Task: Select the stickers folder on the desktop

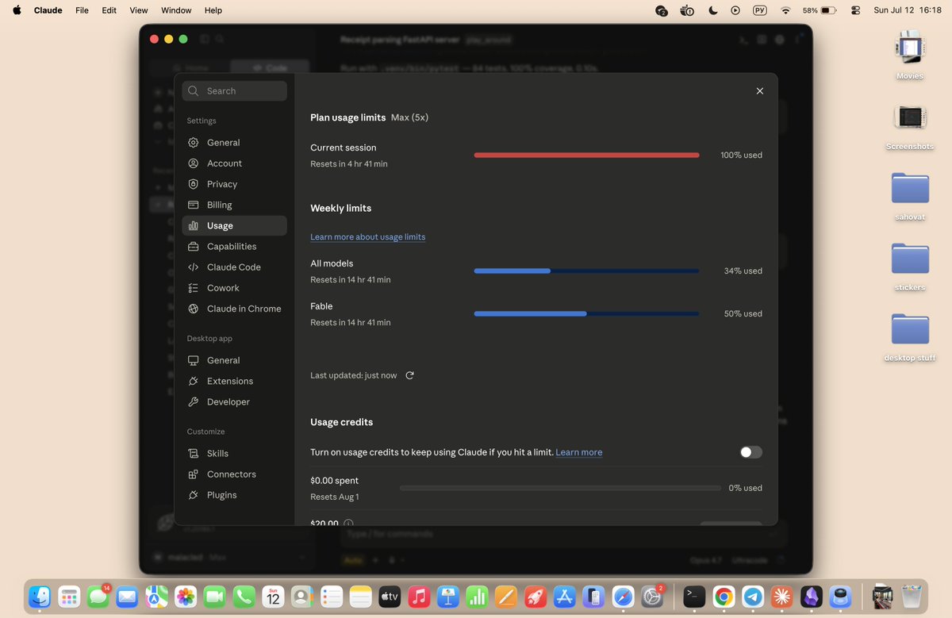Action: pyautogui.click(x=910, y=267)
